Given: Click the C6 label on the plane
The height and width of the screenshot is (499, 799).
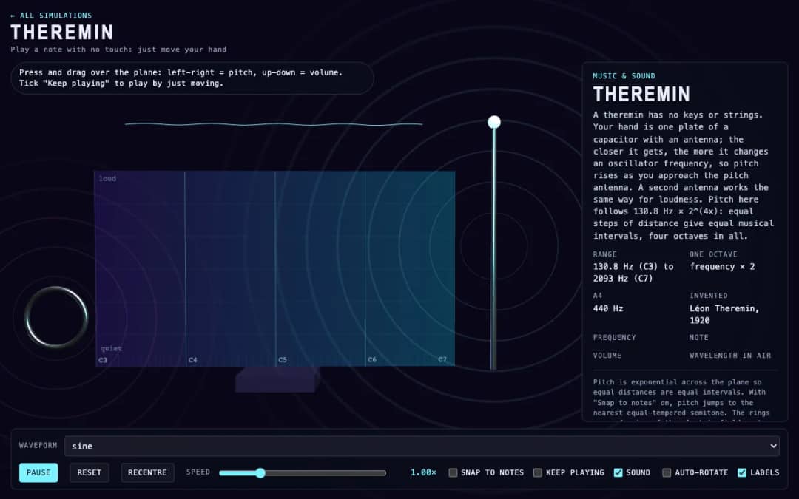Looking at the screenshot, I should [372, 359].
